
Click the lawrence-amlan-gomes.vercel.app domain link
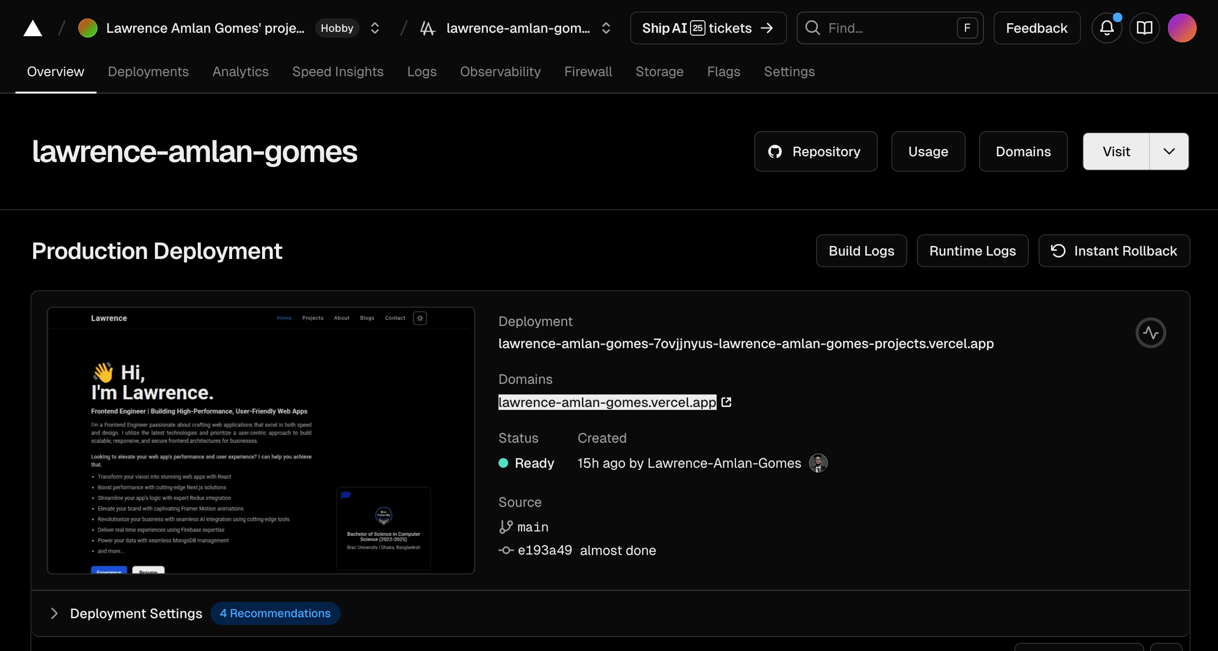(607, 402)
